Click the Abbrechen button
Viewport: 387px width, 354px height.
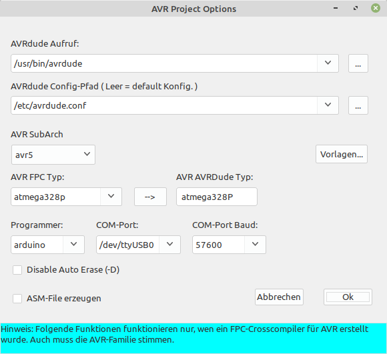(x=279, y=297)
